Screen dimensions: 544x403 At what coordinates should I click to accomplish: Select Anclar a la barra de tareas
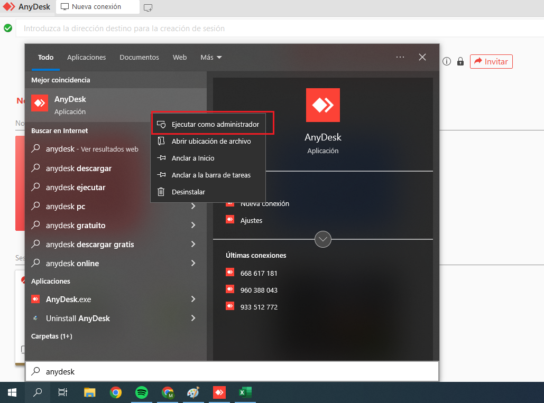click(x=211, y=175)
